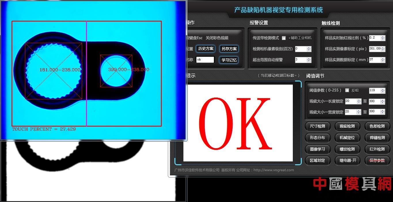
Task: Open the 图像学习 image learning function
Action: pos(317,149)
